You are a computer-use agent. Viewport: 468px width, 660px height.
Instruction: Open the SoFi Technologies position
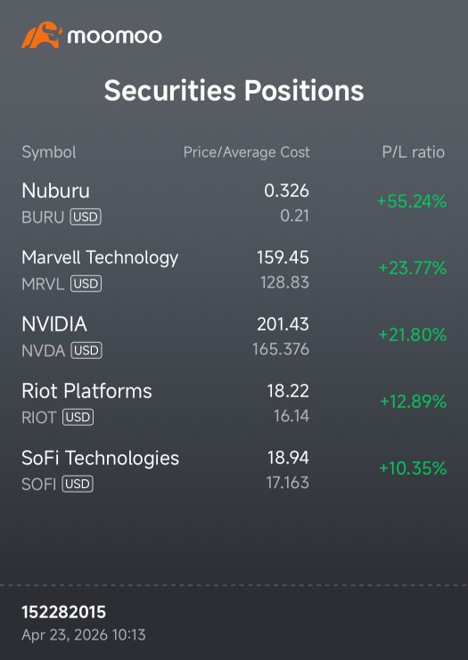[100, 458]
